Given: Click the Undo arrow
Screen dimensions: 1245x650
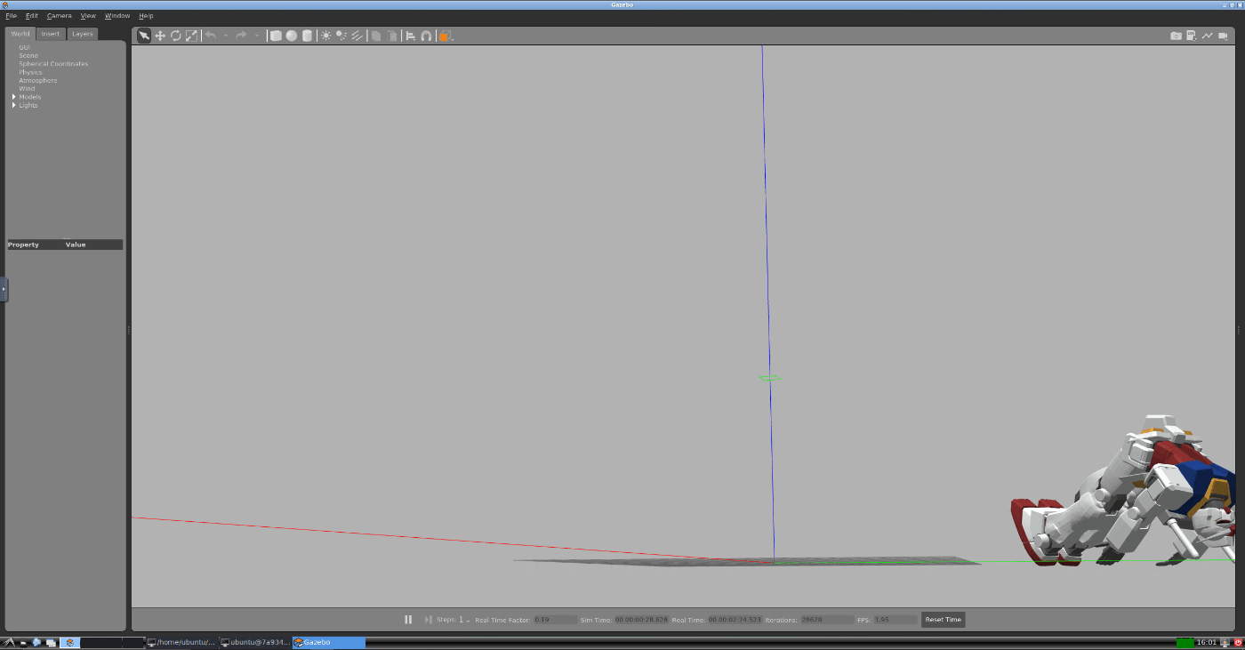Looking at the screenshot, I should [x=211, y=36].
